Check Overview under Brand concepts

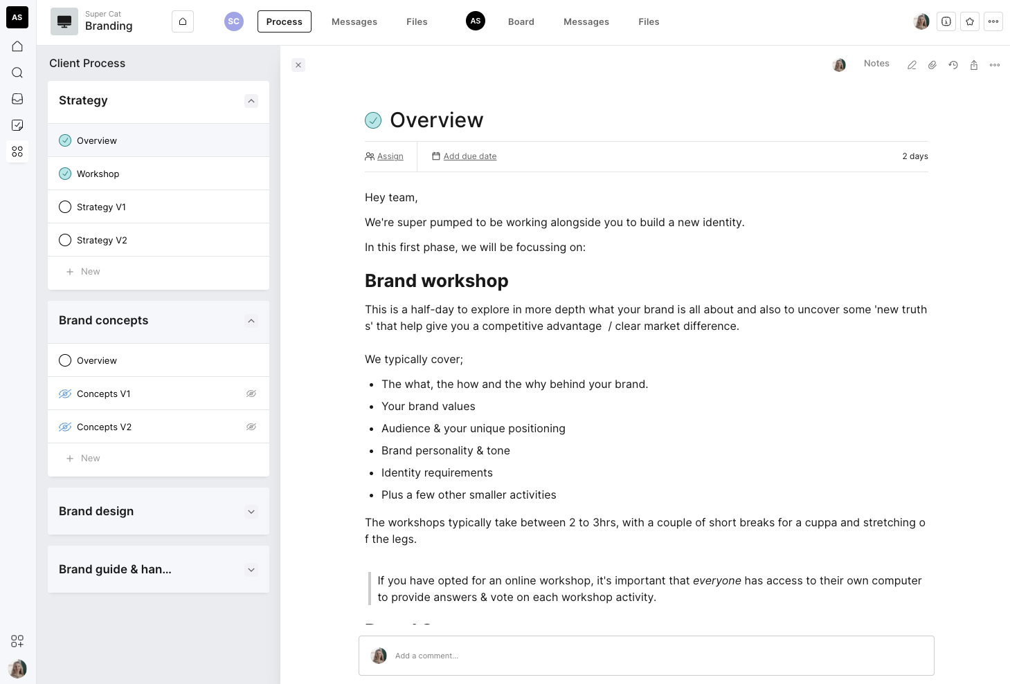tap(65, 360)
